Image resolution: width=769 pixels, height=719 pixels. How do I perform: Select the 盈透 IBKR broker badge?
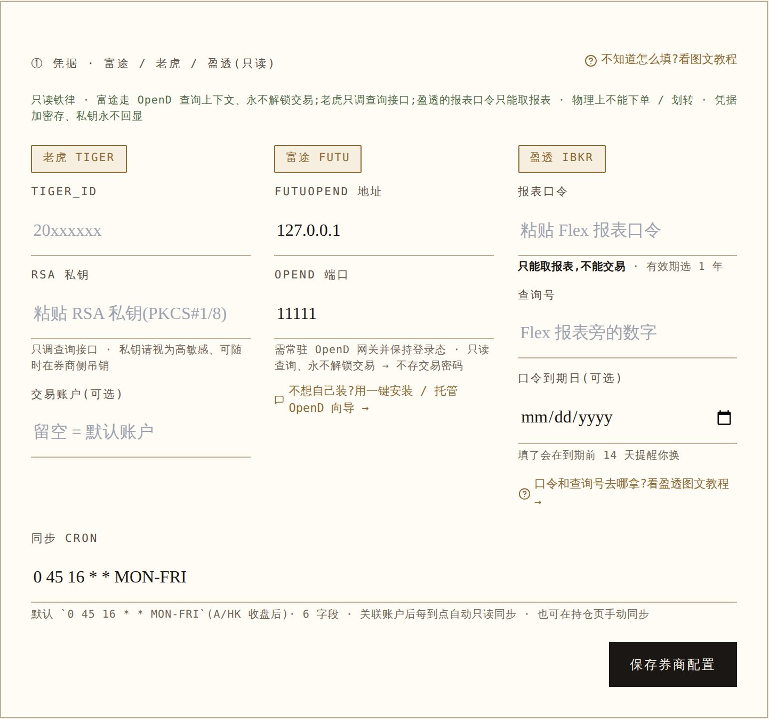click(562, 158)
